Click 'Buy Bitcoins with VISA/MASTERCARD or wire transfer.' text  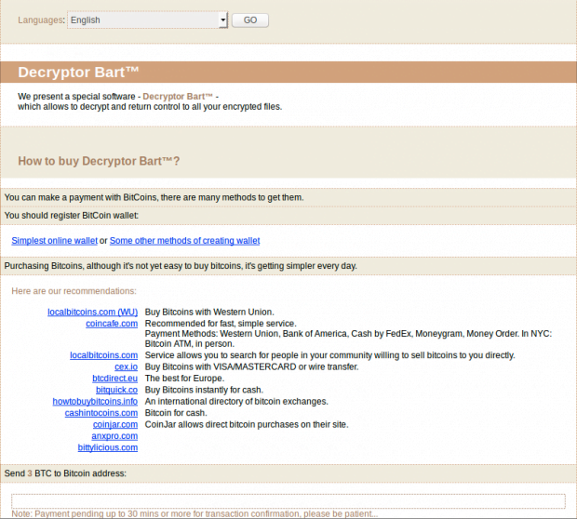pos(251,366)
